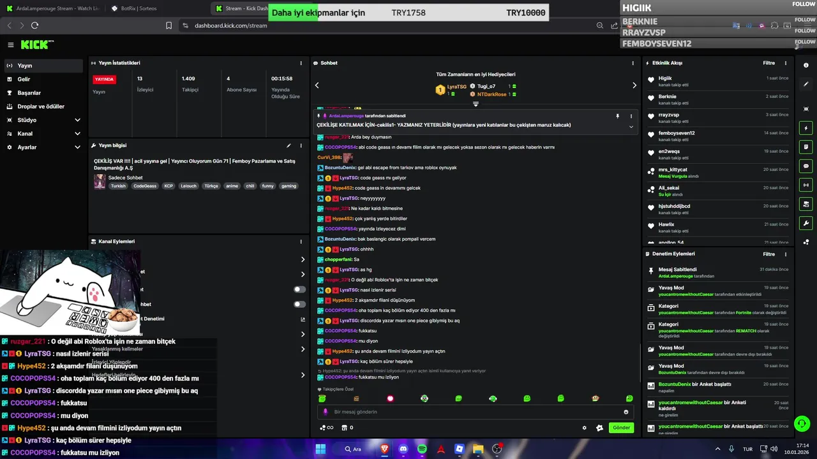Show next top gifters with right arrow
The height and width of the screenshot is (459, 817).
(x=634, y=85)
